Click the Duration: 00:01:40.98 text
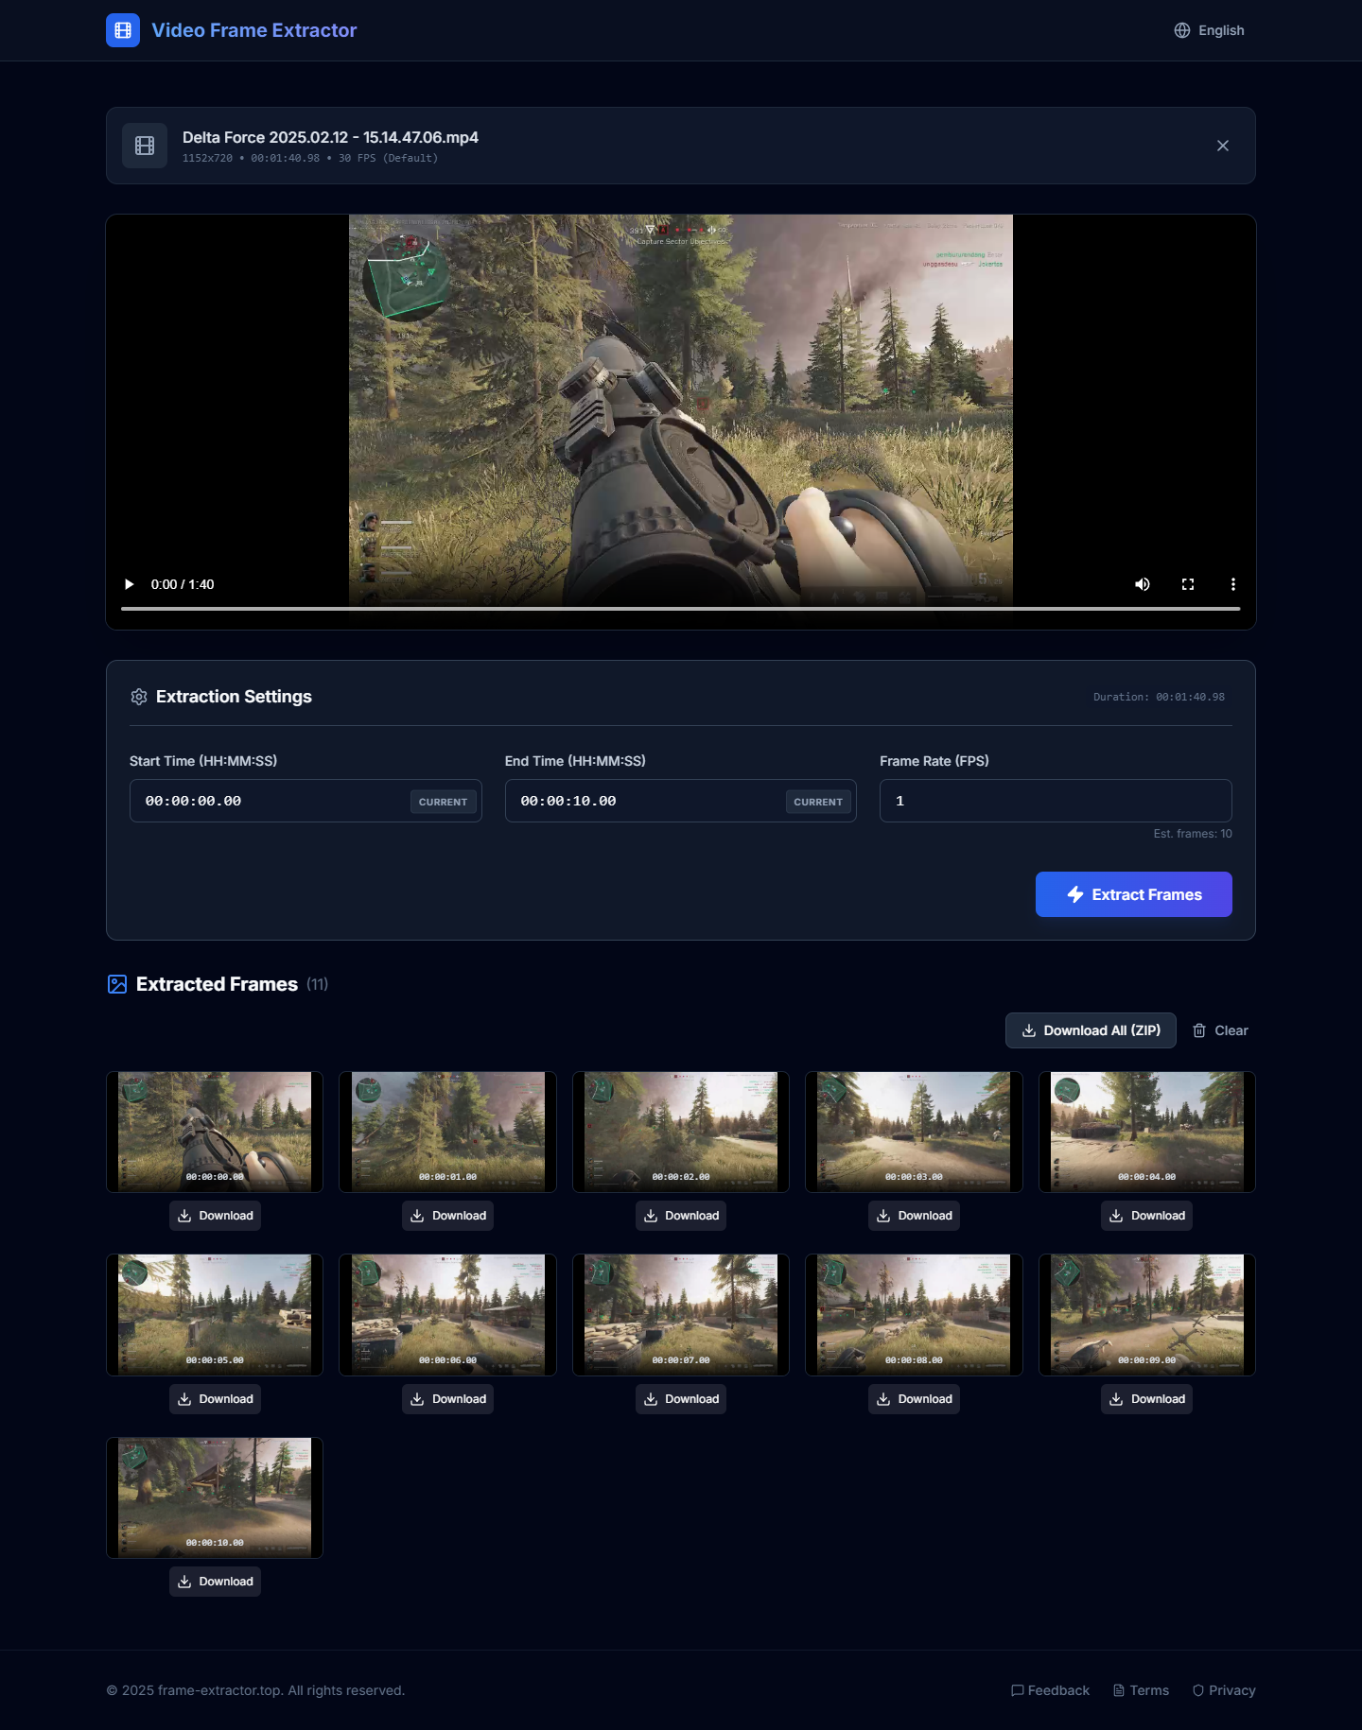1362x1730 pixels. (1159, 697)
